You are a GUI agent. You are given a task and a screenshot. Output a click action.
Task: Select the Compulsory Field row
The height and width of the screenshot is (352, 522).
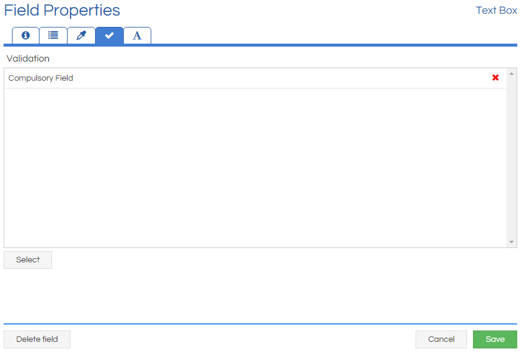click(255, 78)
